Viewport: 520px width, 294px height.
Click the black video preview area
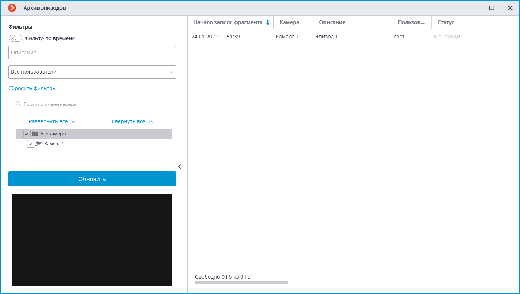[x=92, y=240]
